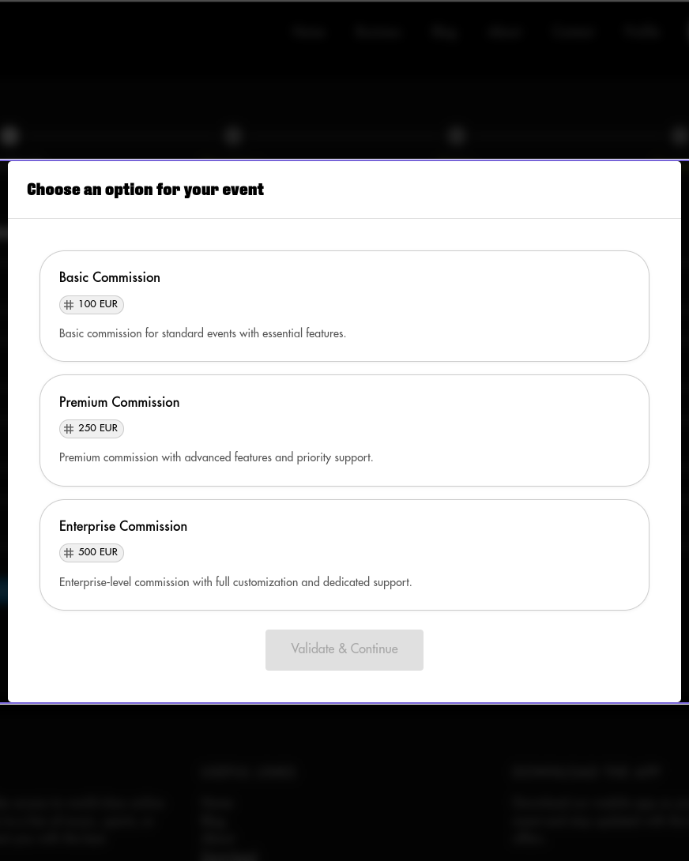Screen dimensions: 689x861
Task: Click the Enterprise Commission title text
Action: pos(123,527)
